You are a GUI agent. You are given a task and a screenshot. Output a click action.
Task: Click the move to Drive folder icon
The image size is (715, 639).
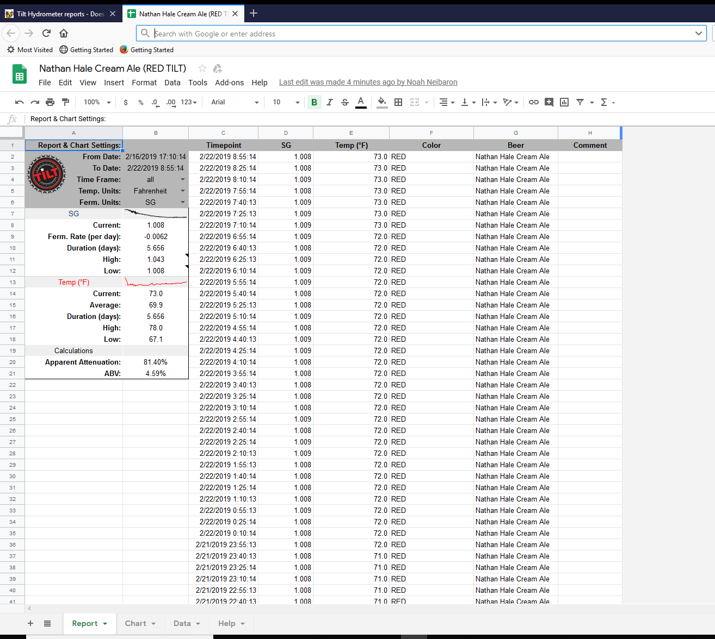pos(218,68)
